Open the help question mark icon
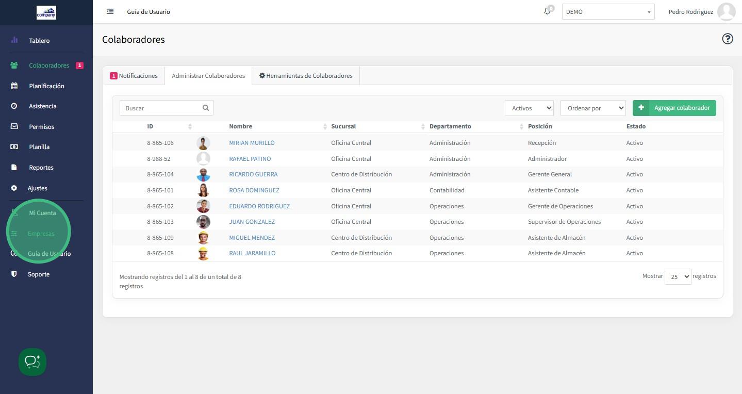 coord(727,39)
